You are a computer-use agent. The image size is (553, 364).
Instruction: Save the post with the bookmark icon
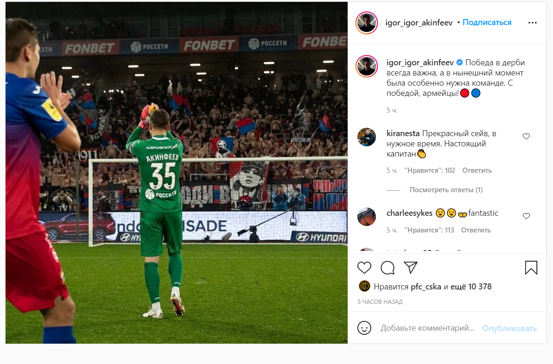(531, 268)
